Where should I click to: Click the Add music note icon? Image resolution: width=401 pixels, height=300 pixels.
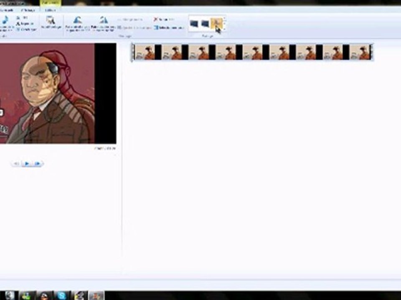pyautogui.click(x=5, y=20)
